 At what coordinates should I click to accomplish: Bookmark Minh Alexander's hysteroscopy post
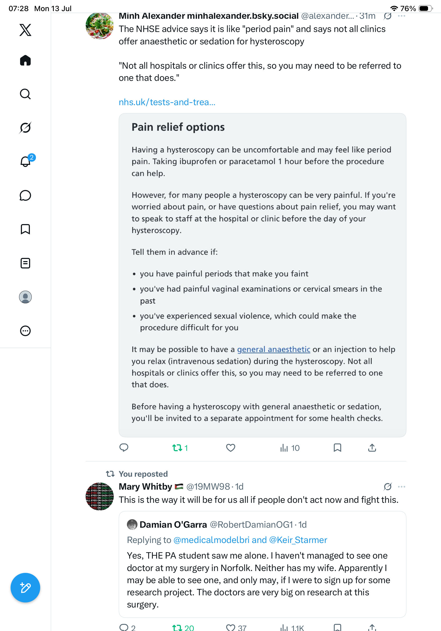pos(337,448)
